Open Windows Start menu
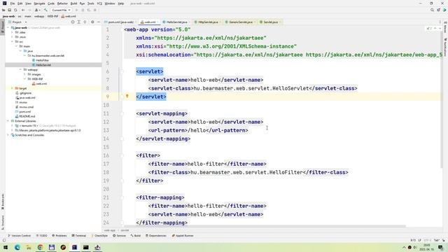 pyautogui.click(x=6, y=247)
